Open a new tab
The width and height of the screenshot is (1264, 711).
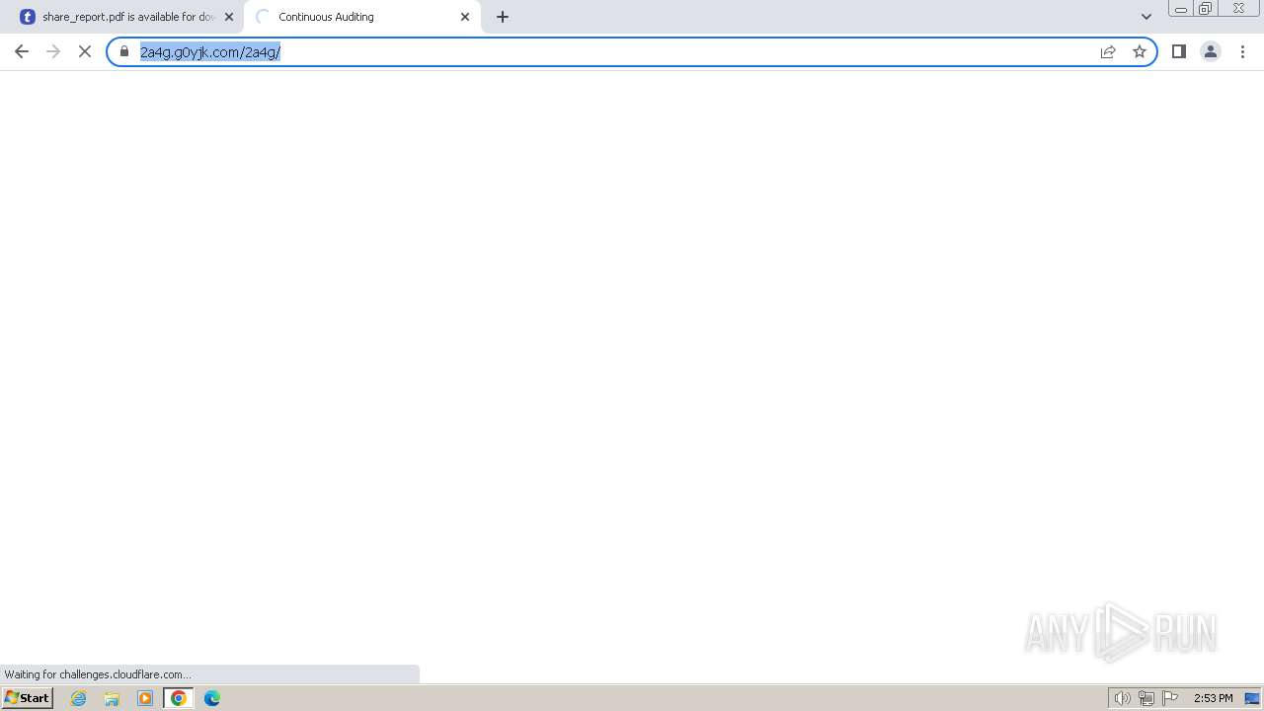(x=503, y=17)
